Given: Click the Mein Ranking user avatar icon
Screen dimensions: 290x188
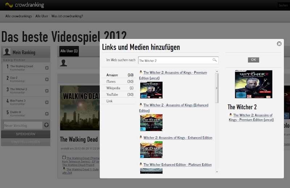Looking at the screenshot, I should tap(7, 52).
